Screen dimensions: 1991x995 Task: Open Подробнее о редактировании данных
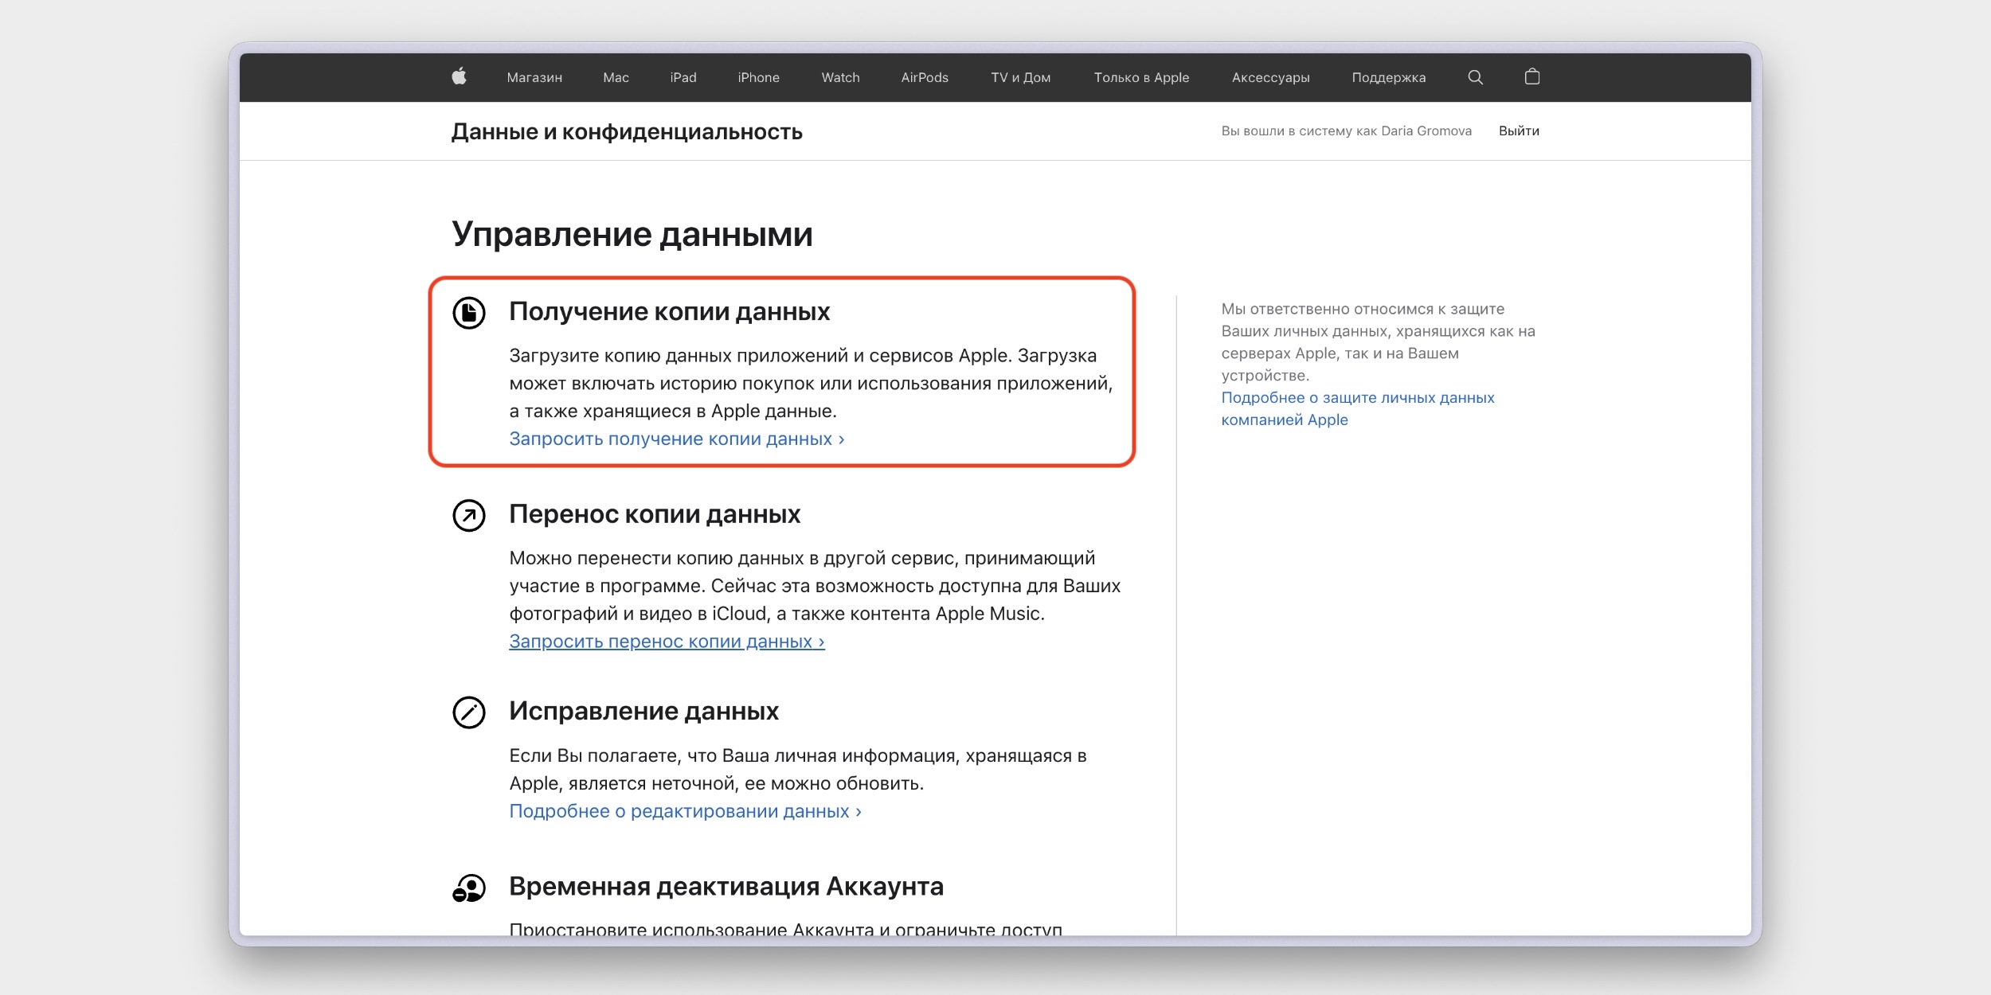(683, 810)
